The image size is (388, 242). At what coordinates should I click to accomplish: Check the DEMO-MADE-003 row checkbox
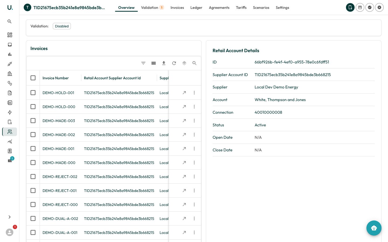pos(33,121)
